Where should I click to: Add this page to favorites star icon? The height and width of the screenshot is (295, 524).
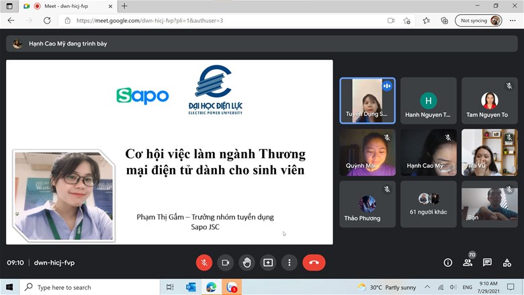[x=407, y=21]
